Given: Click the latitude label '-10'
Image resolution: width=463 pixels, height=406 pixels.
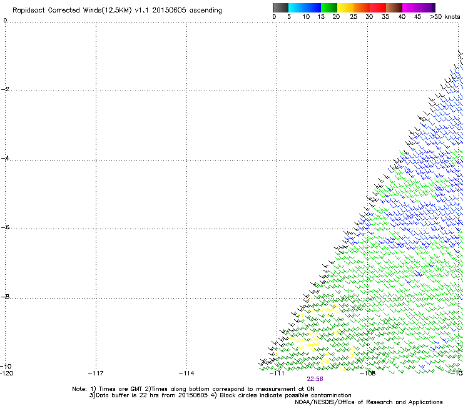Looking at the screenshot, I should point(6,367).
